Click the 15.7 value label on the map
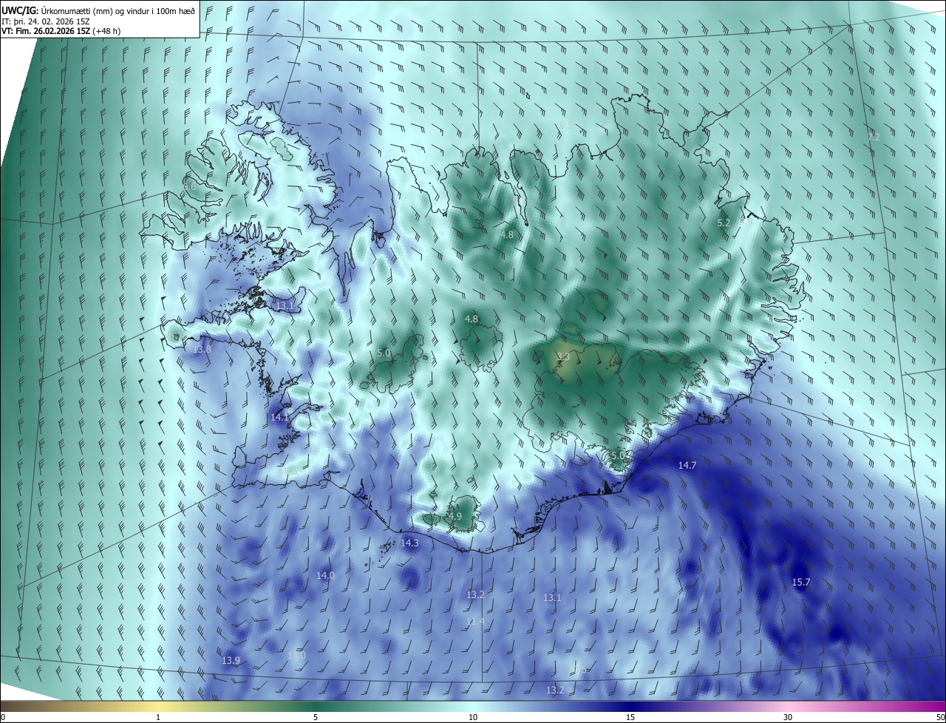Screen dimensions: 946x723 coord(801,583)
